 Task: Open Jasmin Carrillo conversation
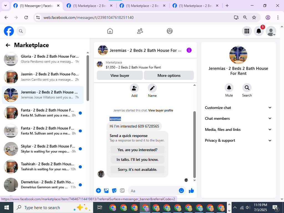pyautogui.click(x=43, y=77)
